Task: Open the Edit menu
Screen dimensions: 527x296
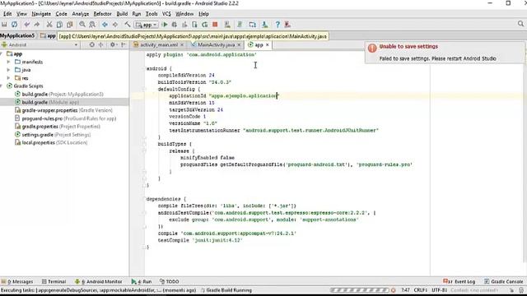Action: [x=7, y=14]
